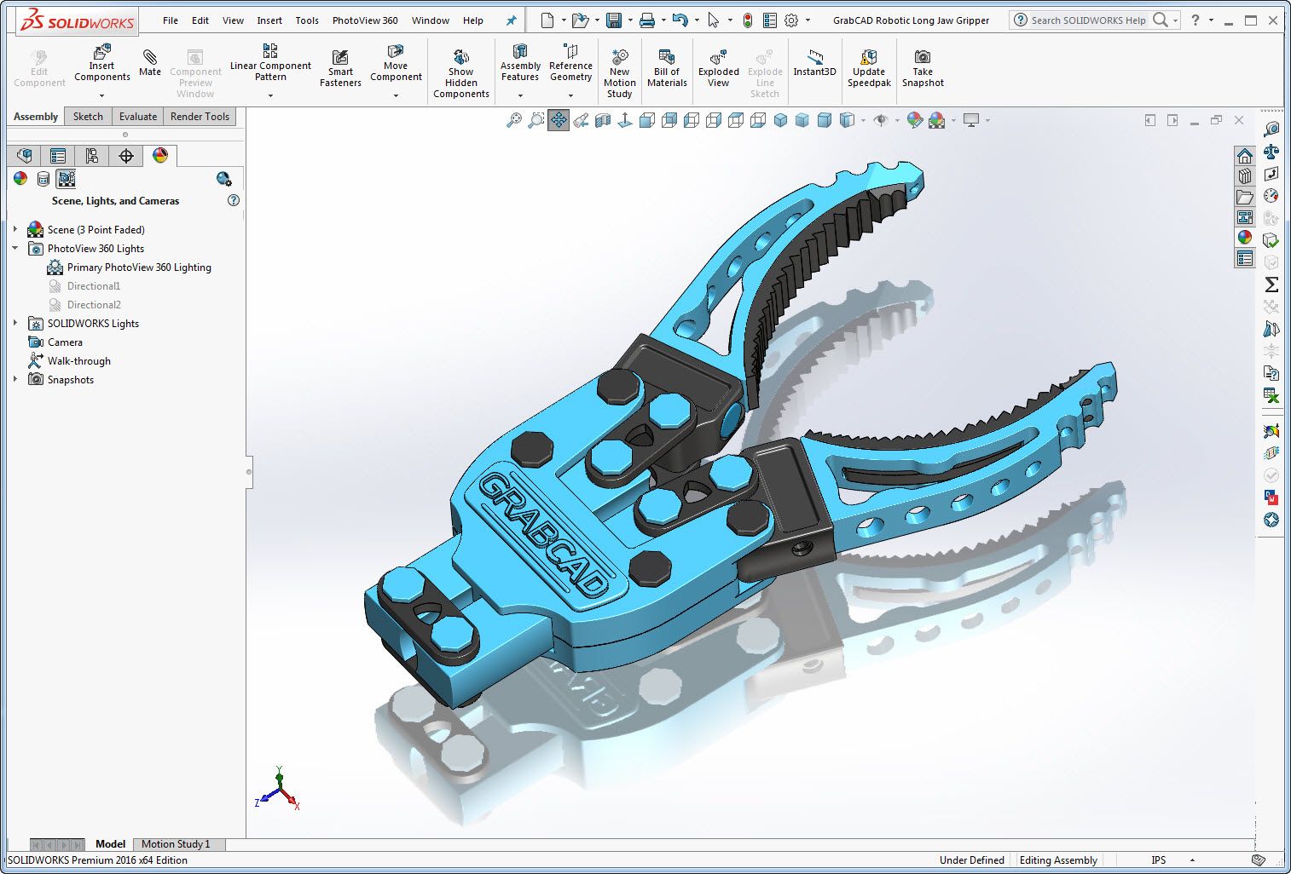Viewport: 1291px width, 874px height.
Task: Pin the menu bar with pushpin
Action: point(512,20)
